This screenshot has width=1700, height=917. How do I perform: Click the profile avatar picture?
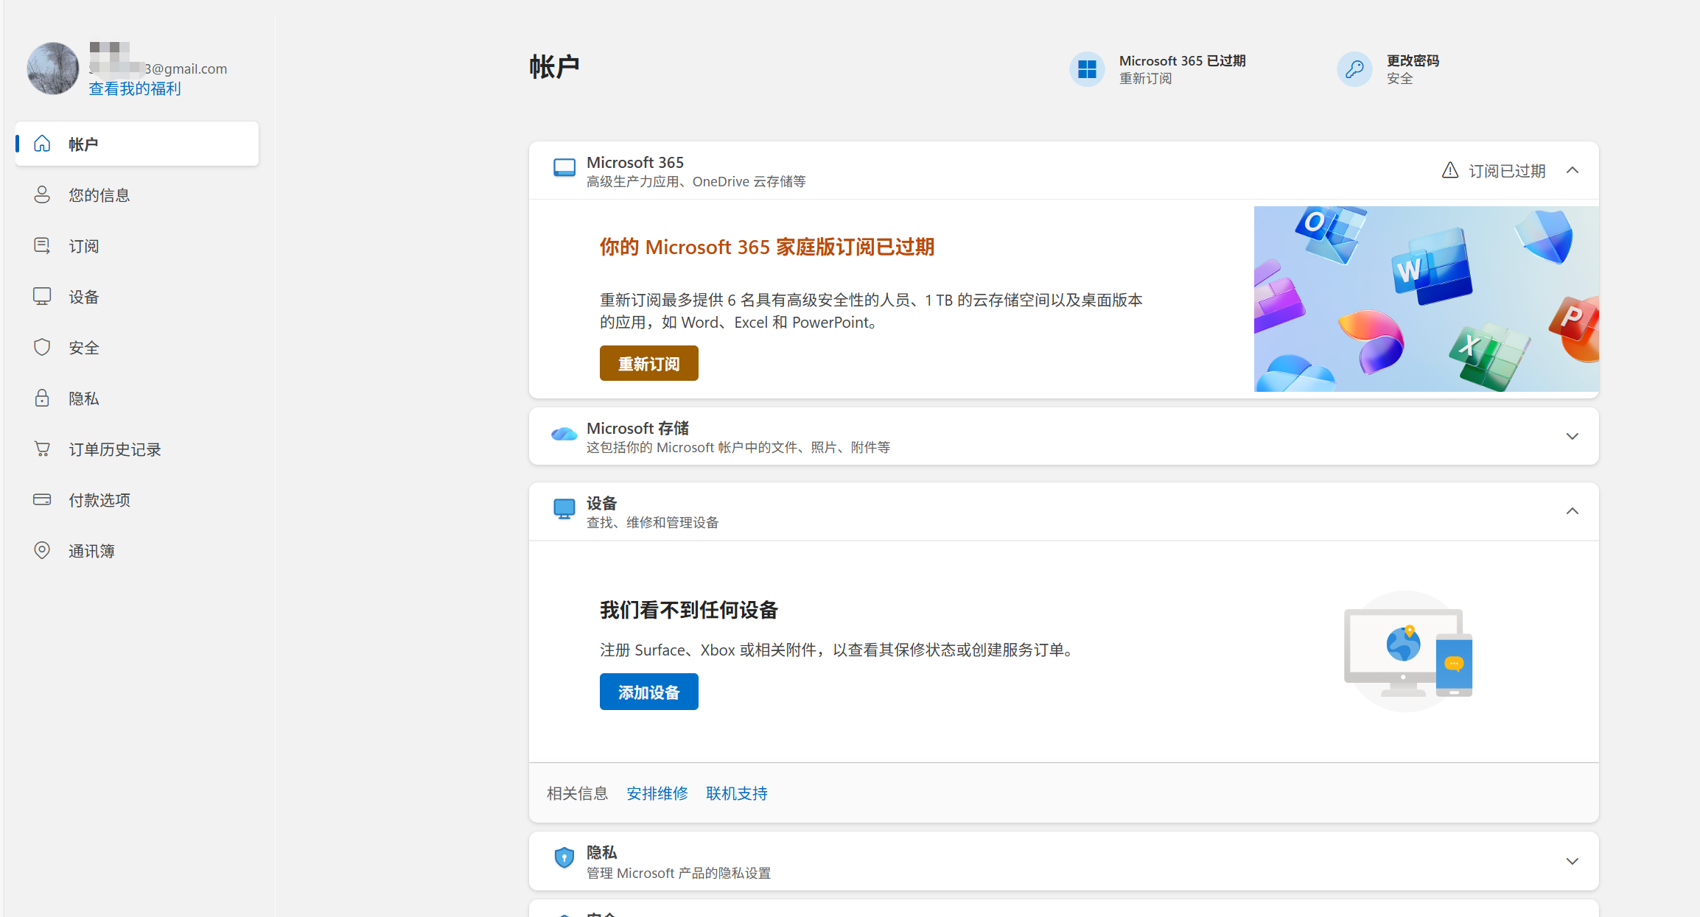52,68
